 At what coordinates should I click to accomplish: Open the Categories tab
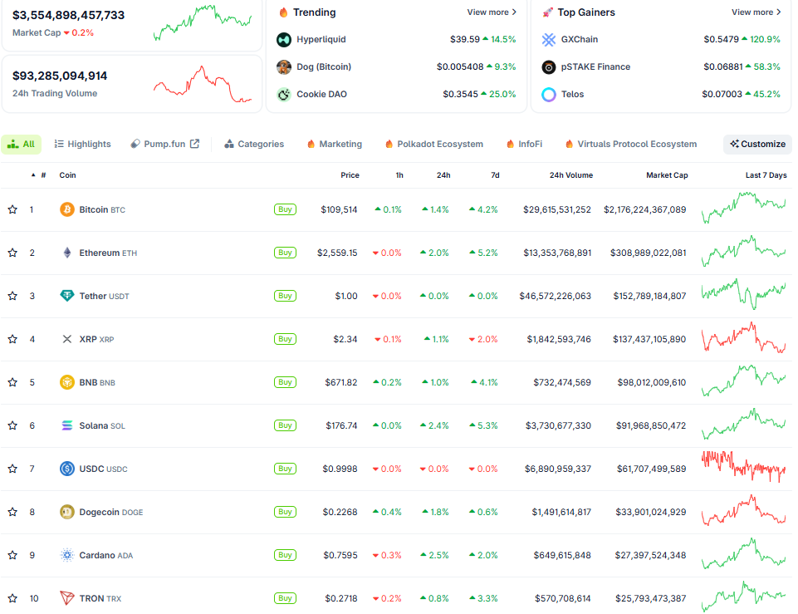click(254, 144)
